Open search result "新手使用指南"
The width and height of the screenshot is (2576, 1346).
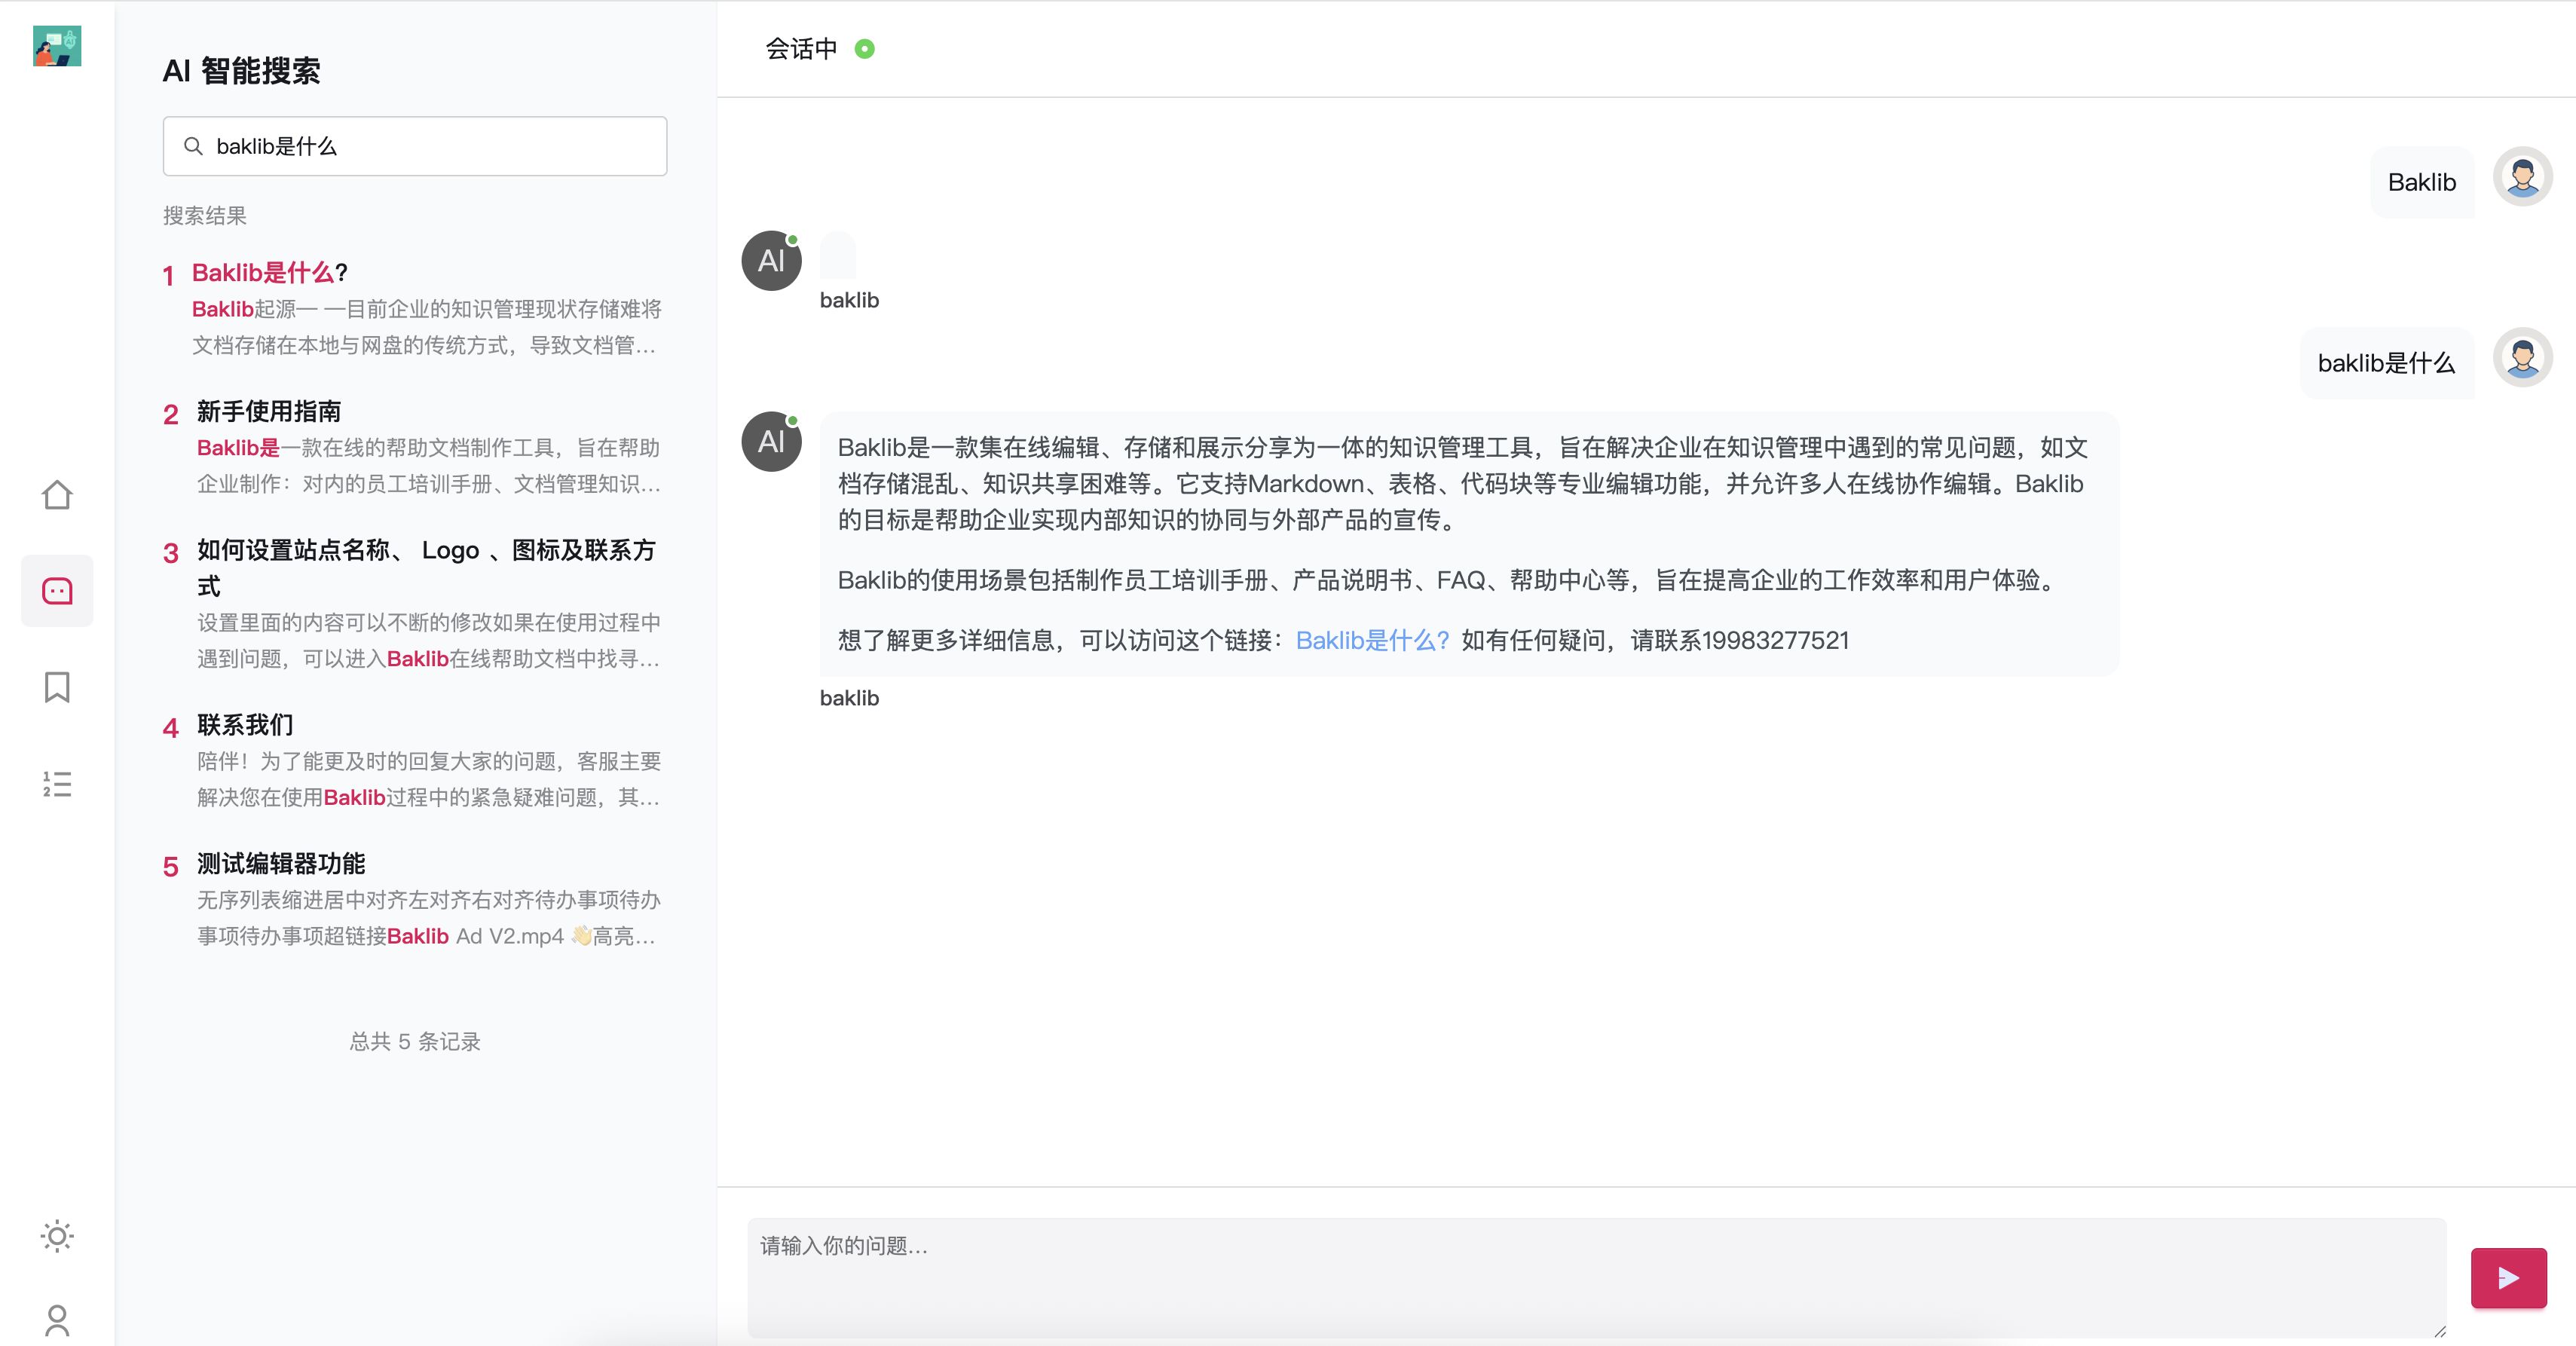(x=268, y=411)
